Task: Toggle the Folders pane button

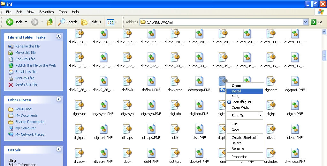Action: (x=91, y=22)
